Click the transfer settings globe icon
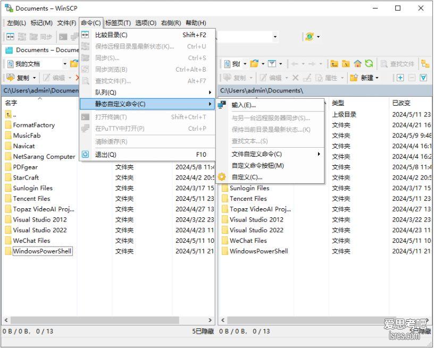 [x=310, y=37]
